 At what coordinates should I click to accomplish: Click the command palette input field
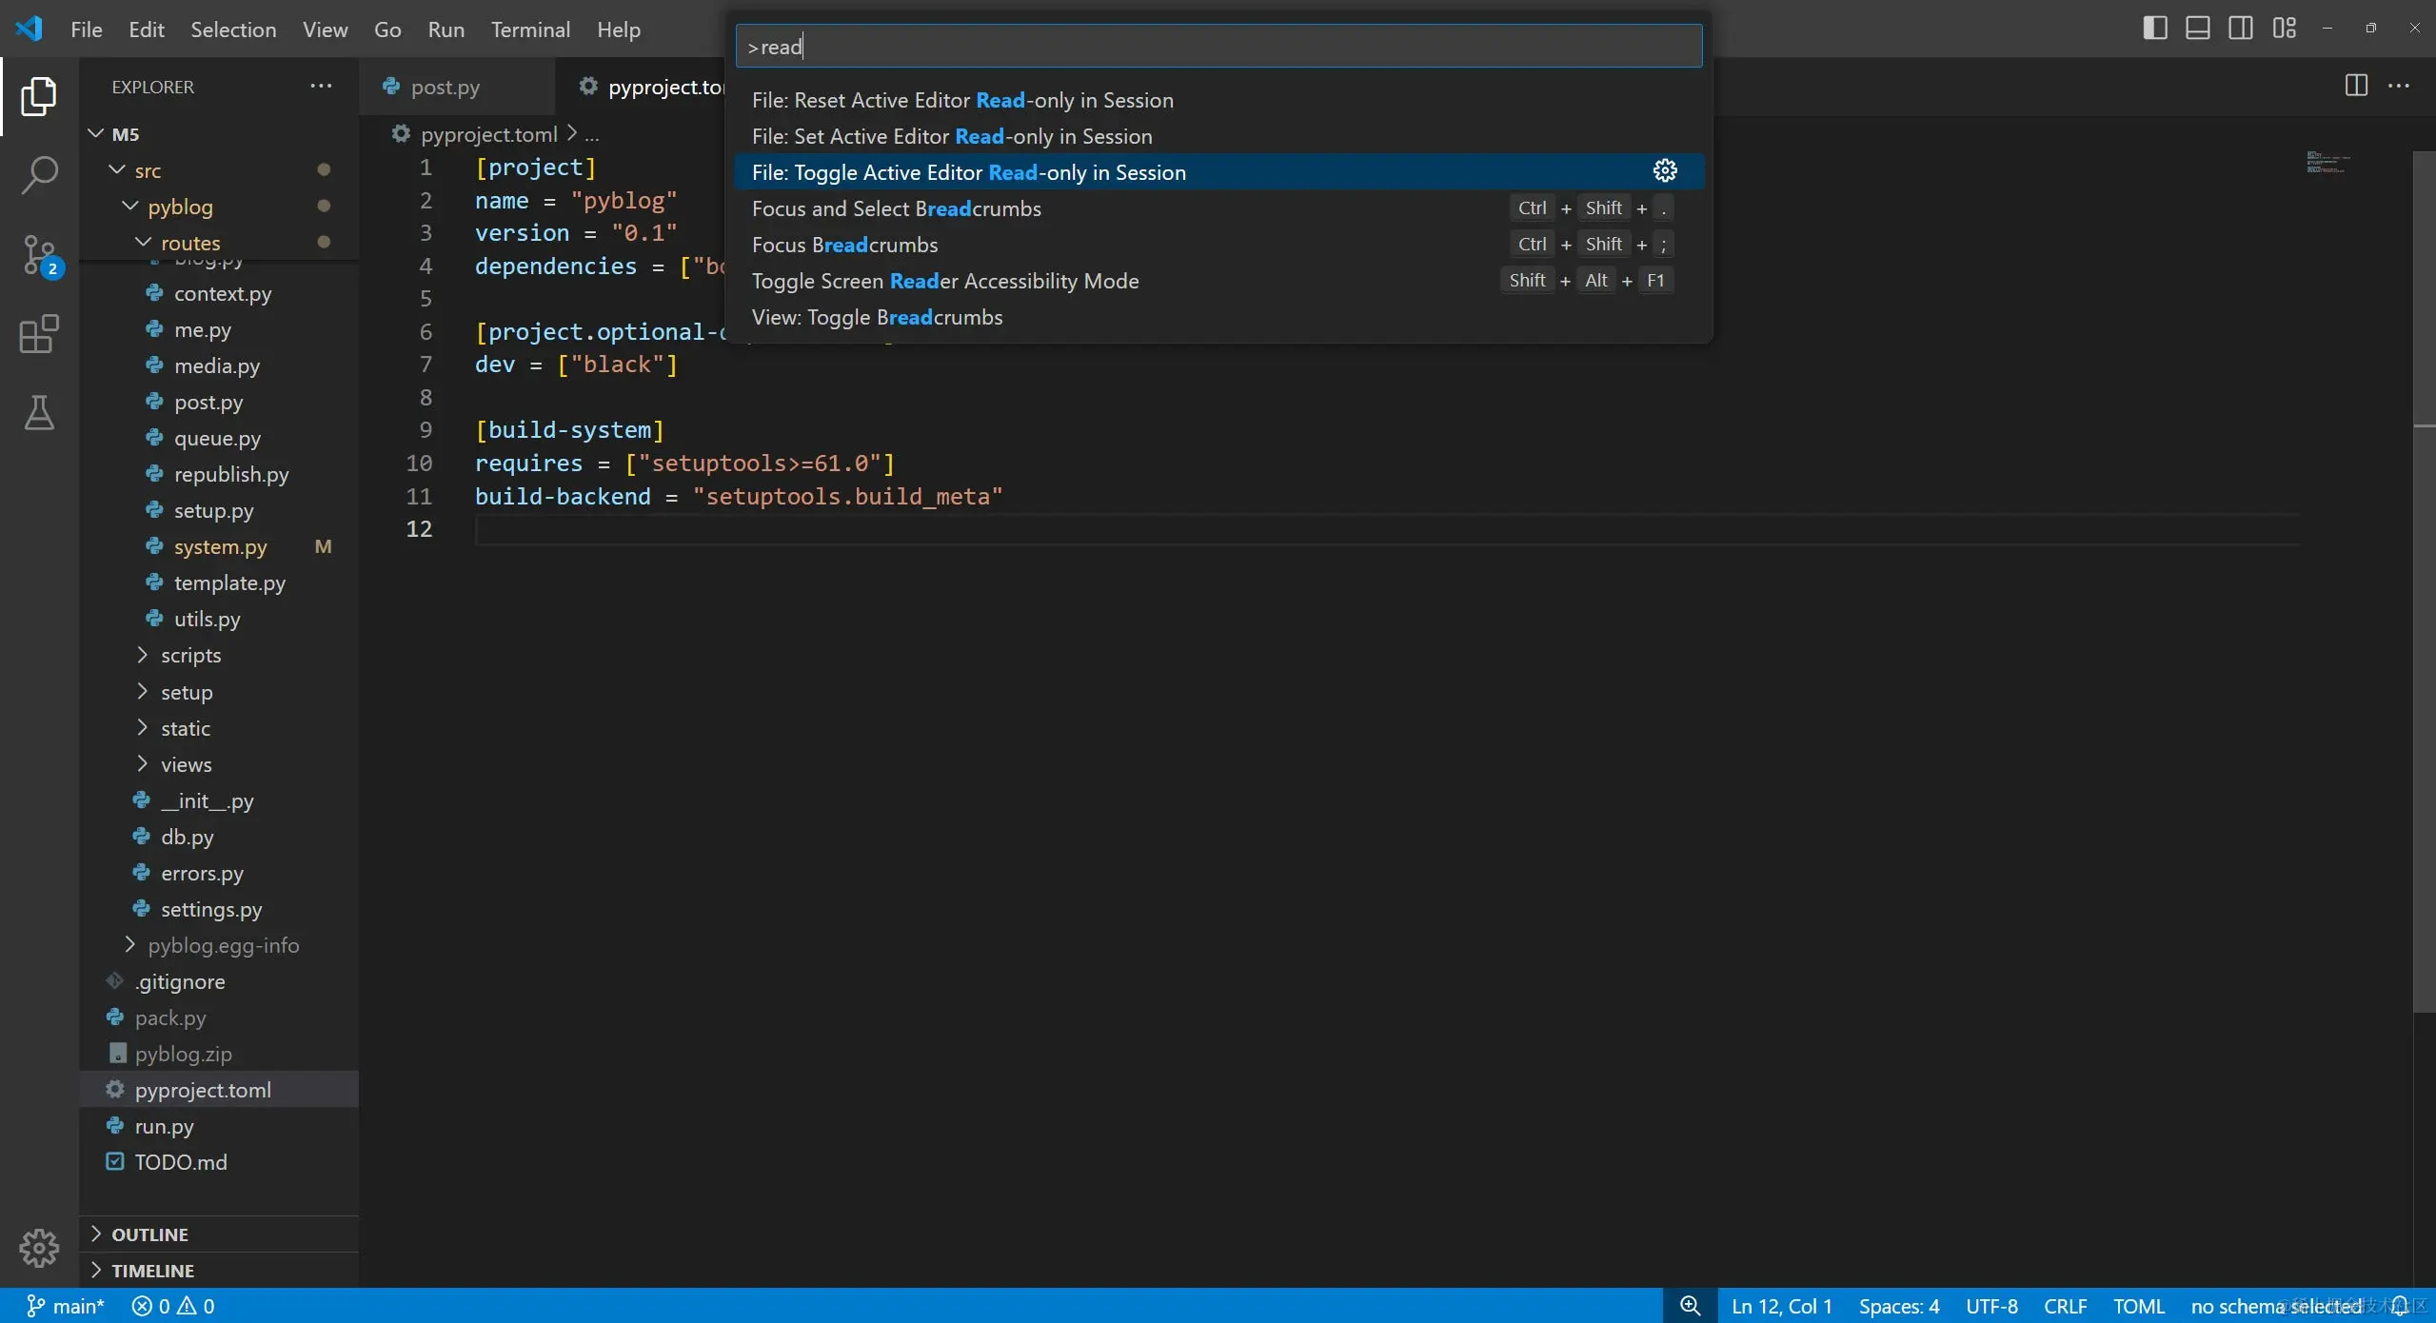click(1218, 47)
